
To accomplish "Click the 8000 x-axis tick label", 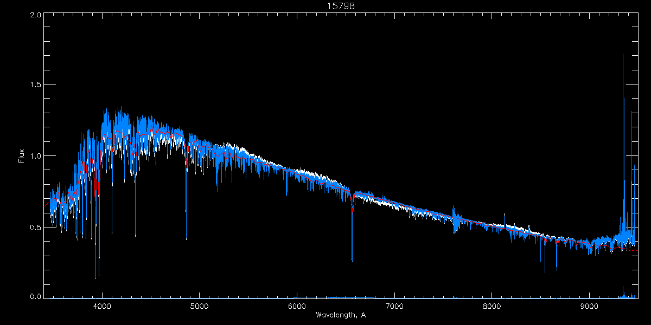I will coord(492,306).
